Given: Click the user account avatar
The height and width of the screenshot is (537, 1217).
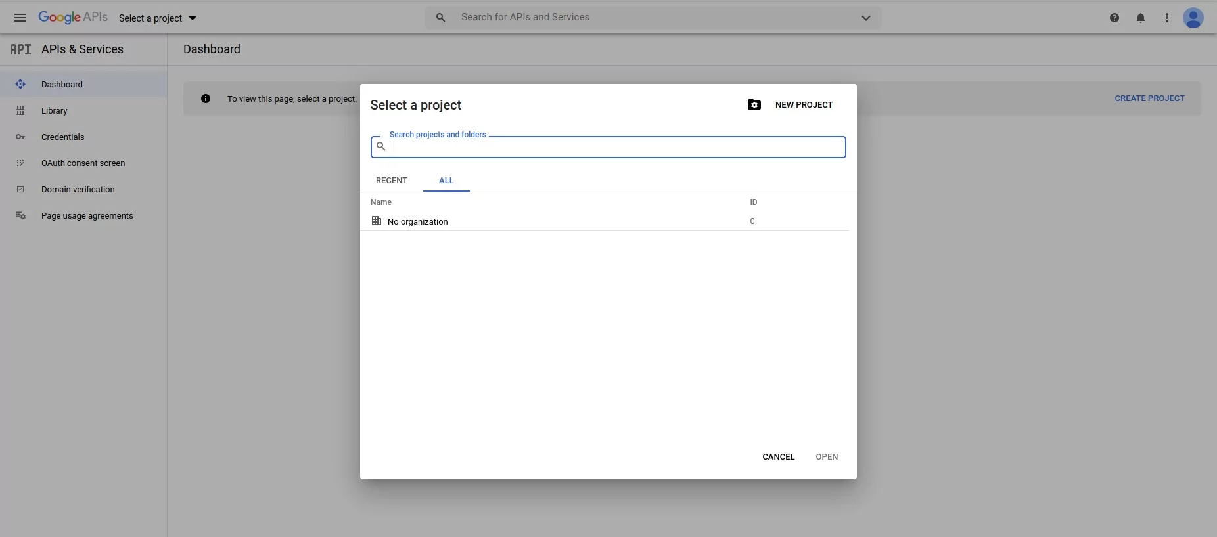Looking at the screenshot, I should coord(1193,18).
